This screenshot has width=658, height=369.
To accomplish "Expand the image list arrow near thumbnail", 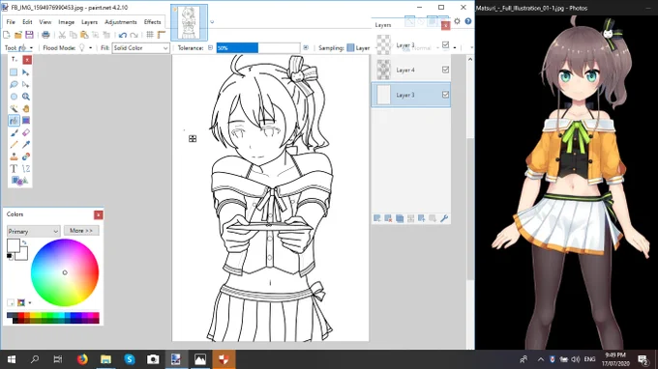I will [x=212, y=22].
